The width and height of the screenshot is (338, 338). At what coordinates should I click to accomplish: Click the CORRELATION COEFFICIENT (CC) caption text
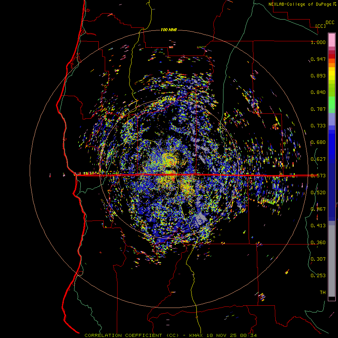[x=132, y=335]
